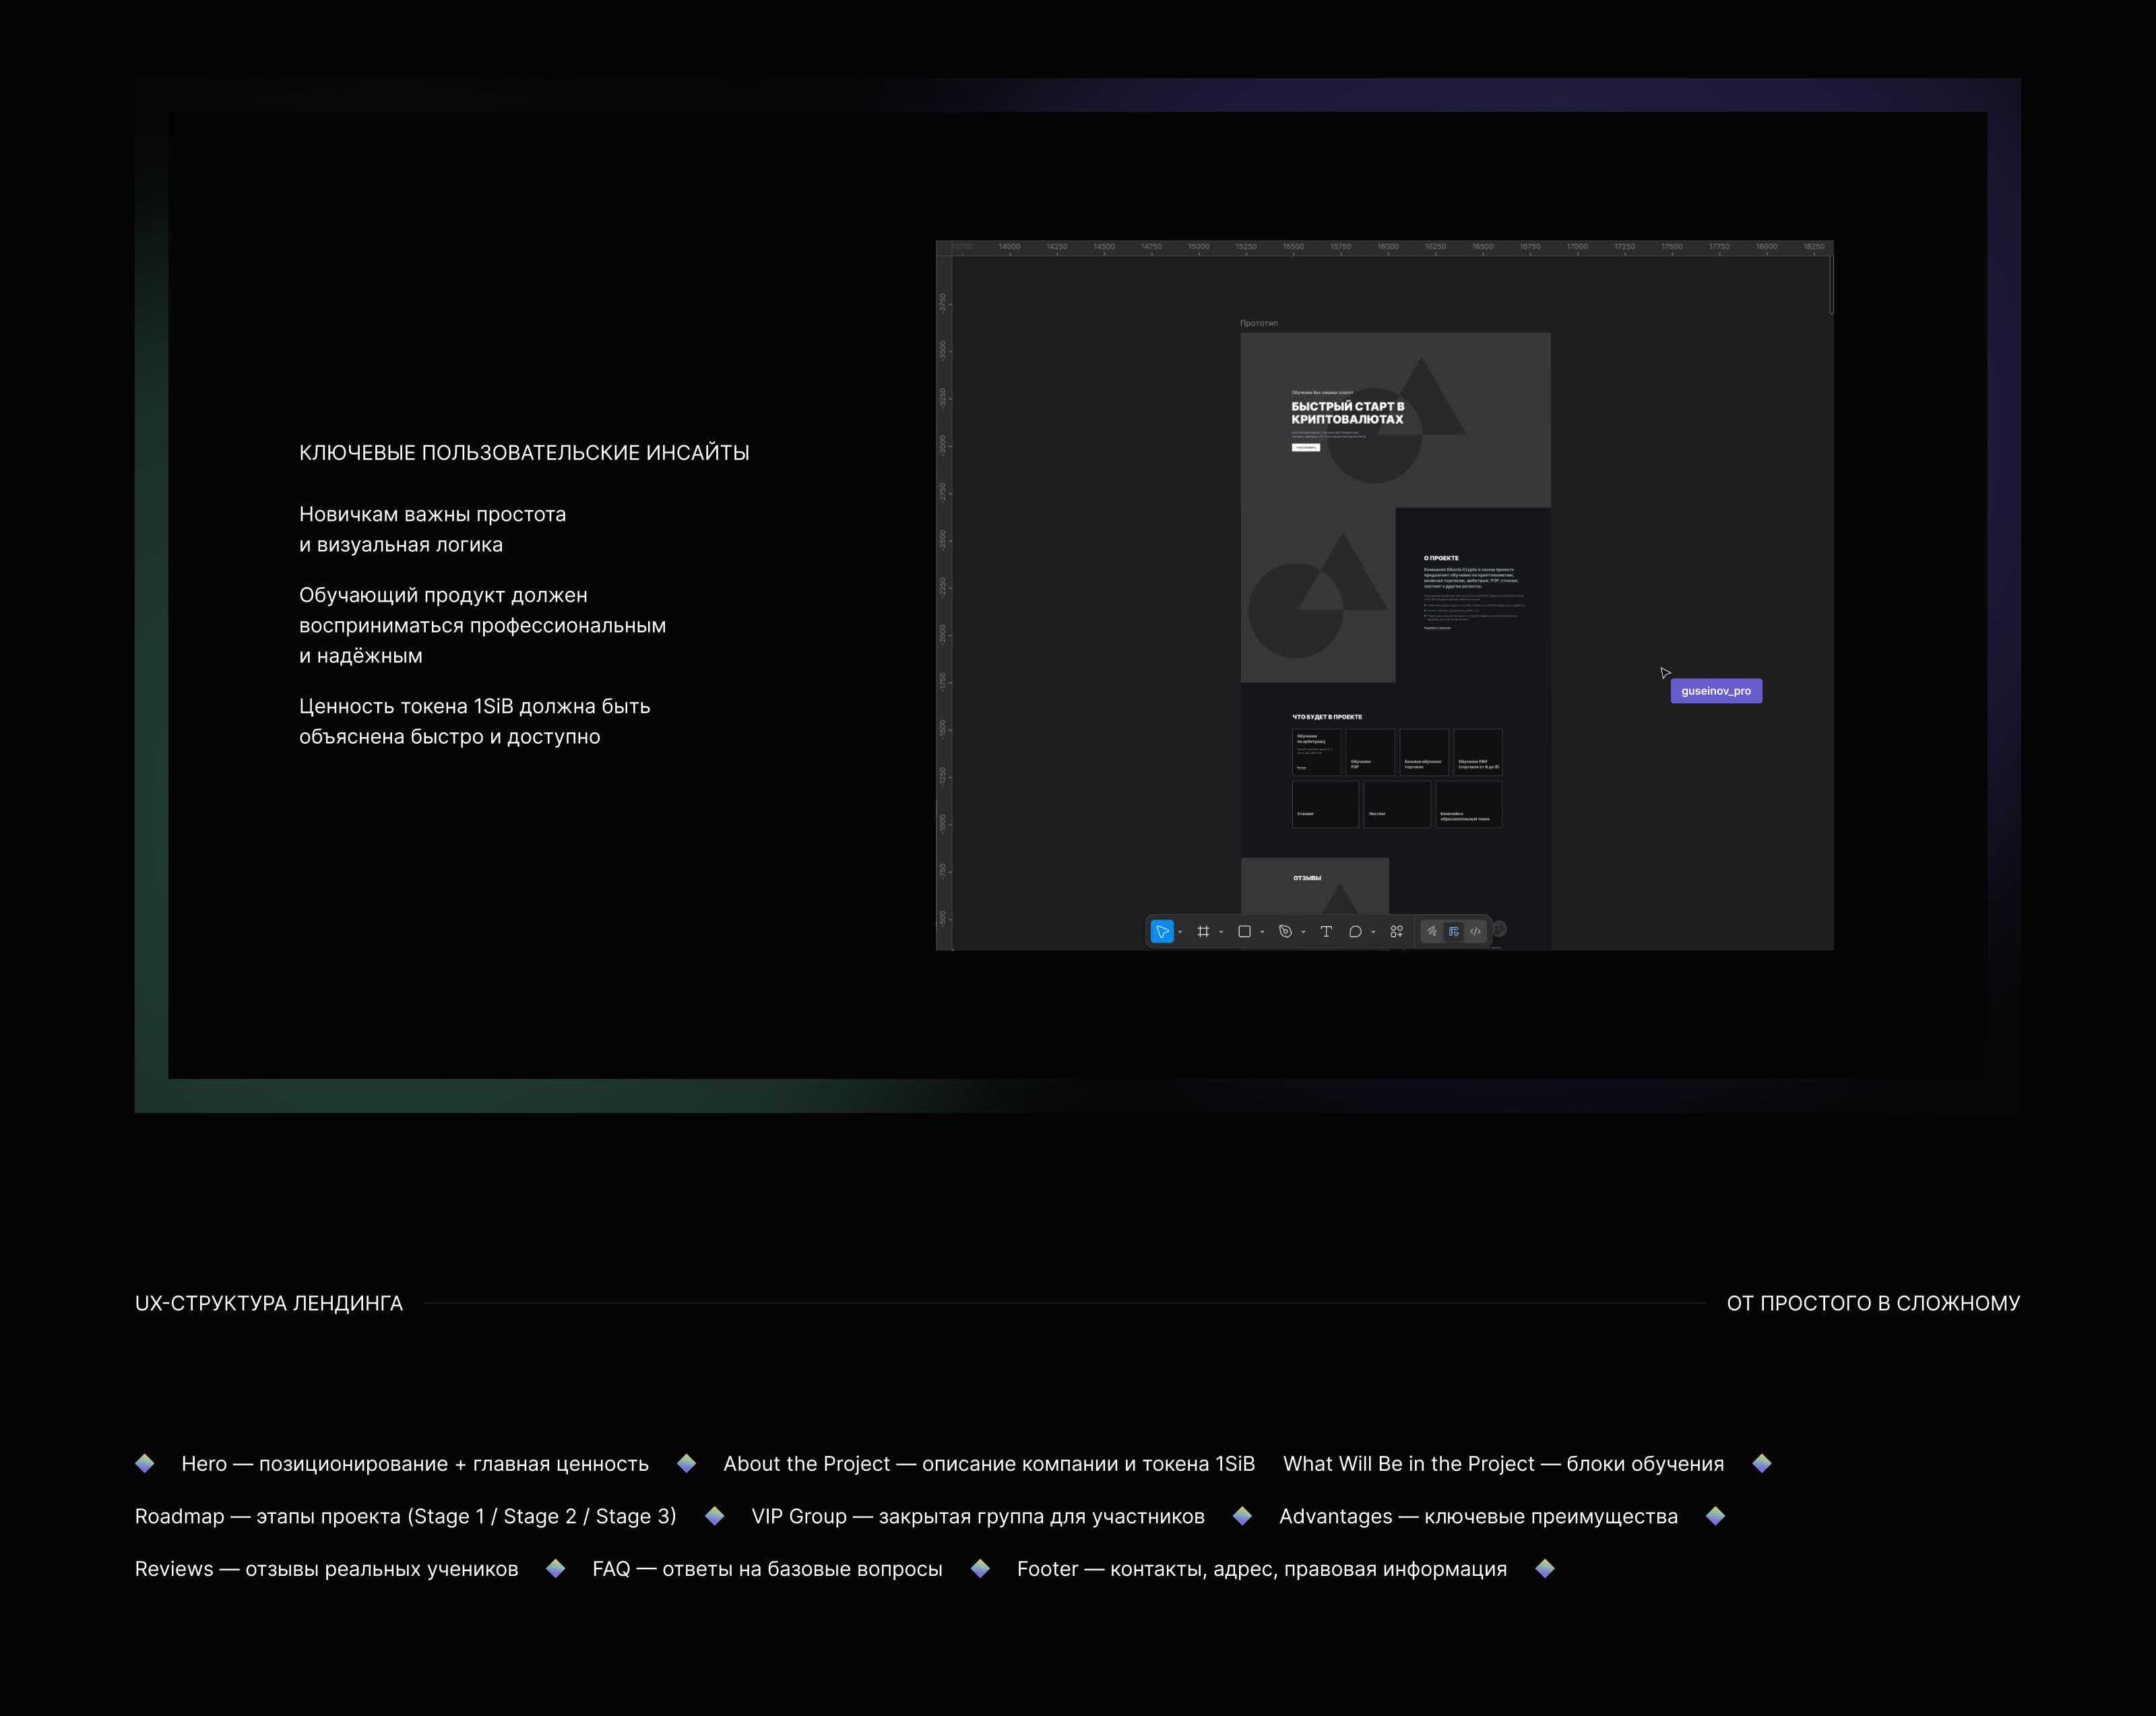
Task: Switch to Dev Mode via the code icon
Action: click(x=1476, y=932)
